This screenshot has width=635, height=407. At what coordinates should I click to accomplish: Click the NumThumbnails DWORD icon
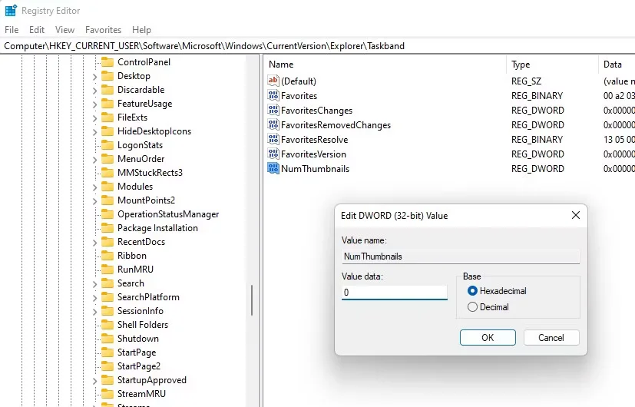[273, 168]
